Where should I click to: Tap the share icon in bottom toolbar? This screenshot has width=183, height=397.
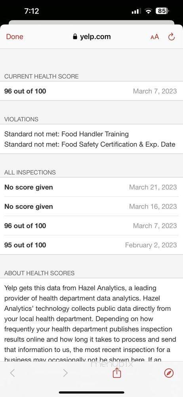tap(116, 373)
